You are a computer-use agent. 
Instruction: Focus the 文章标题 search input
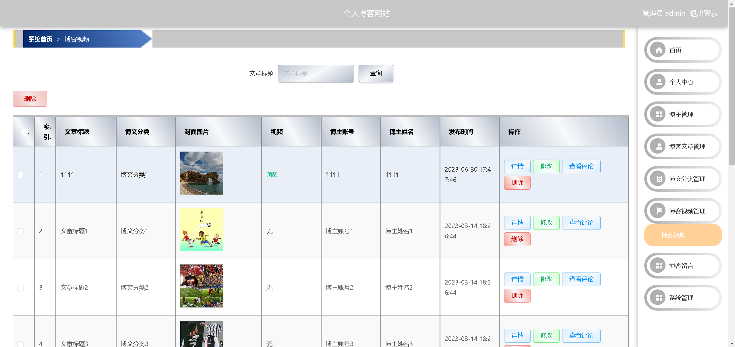pyautogui.click(x=316, y=74)
